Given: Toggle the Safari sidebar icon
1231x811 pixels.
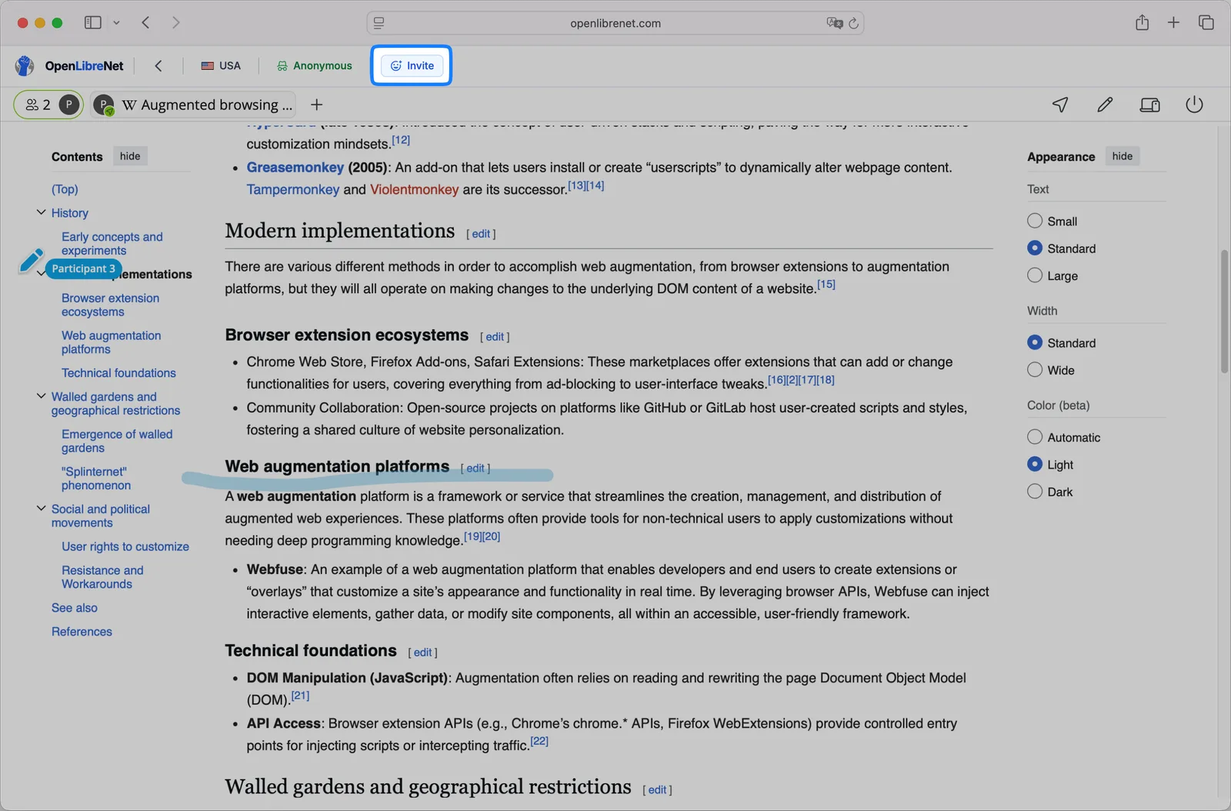Looking at the screenshot, I should point(92,22).
